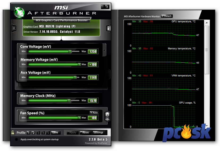Enable Apply overclocking at system startup
The width and height of the screenshot is (220, 151).
(16, 139)
